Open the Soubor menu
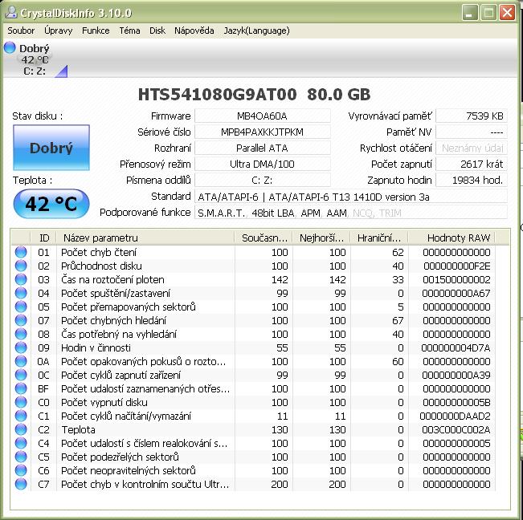The width and height of the screenshot is (523, 520). (22, 30)
